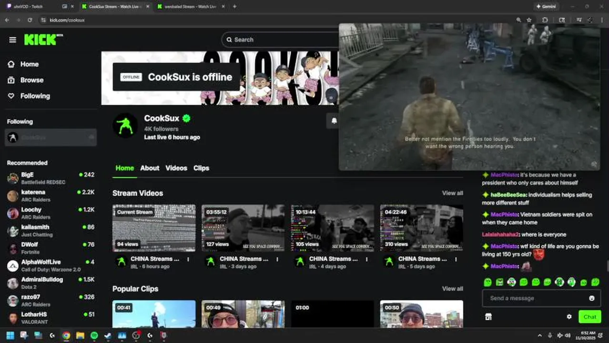The height and width of the screenshot is (343, 609).
Task: Open Steam from the taskbar
Action: click(108, 335)
